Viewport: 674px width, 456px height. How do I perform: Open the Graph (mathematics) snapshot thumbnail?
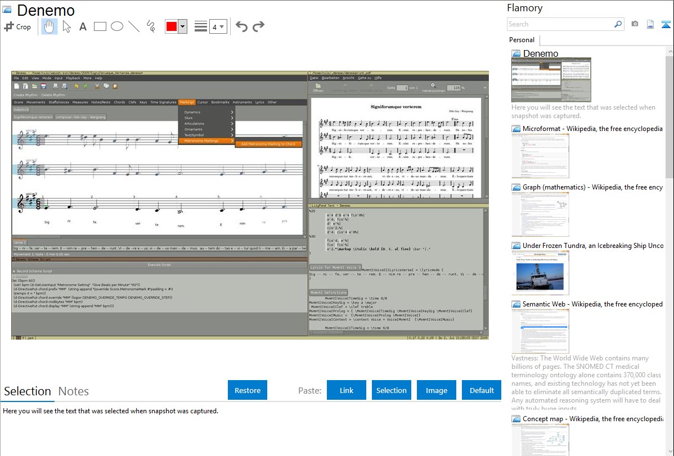click(x=540, y=214)
